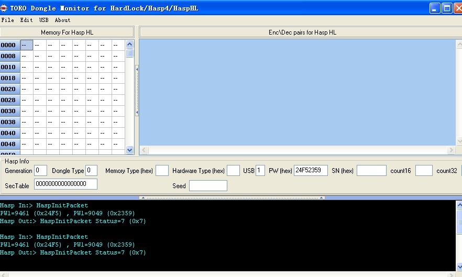
Task: Click first 'Hasp In:> HaspInitPacket' log line
Action: [x=44, y=205]
